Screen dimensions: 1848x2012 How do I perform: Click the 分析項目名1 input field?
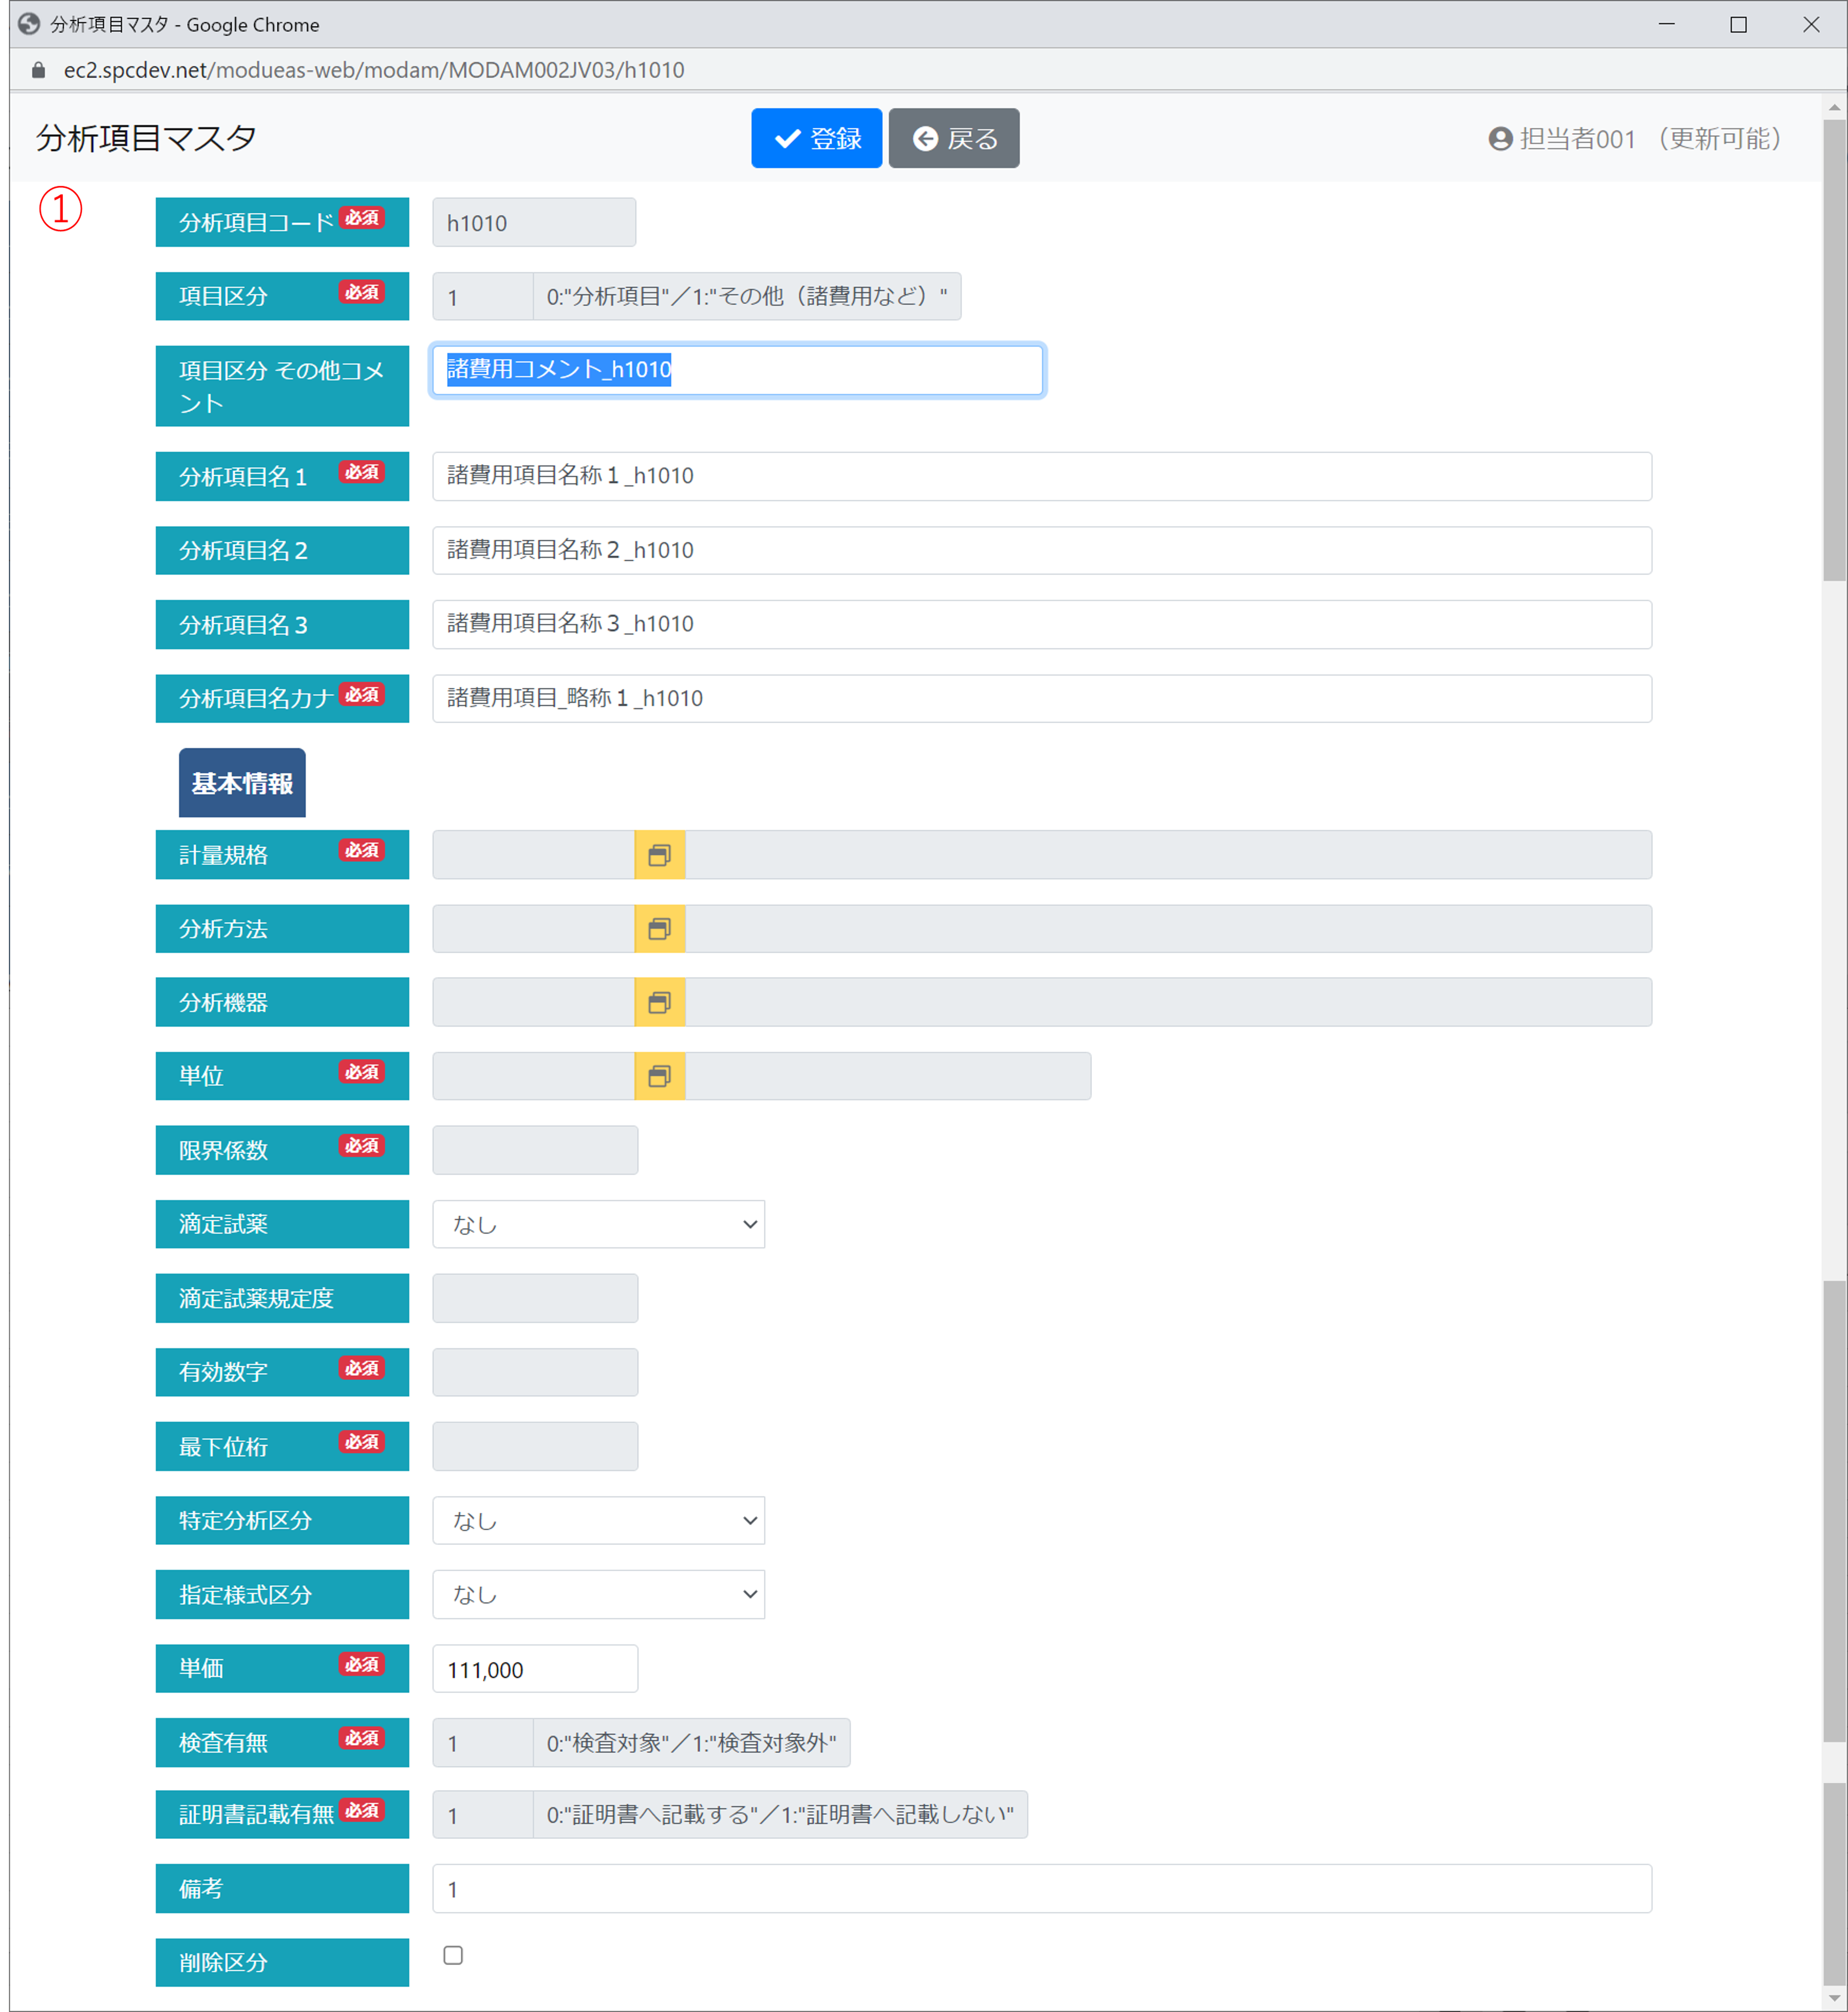1042,476
